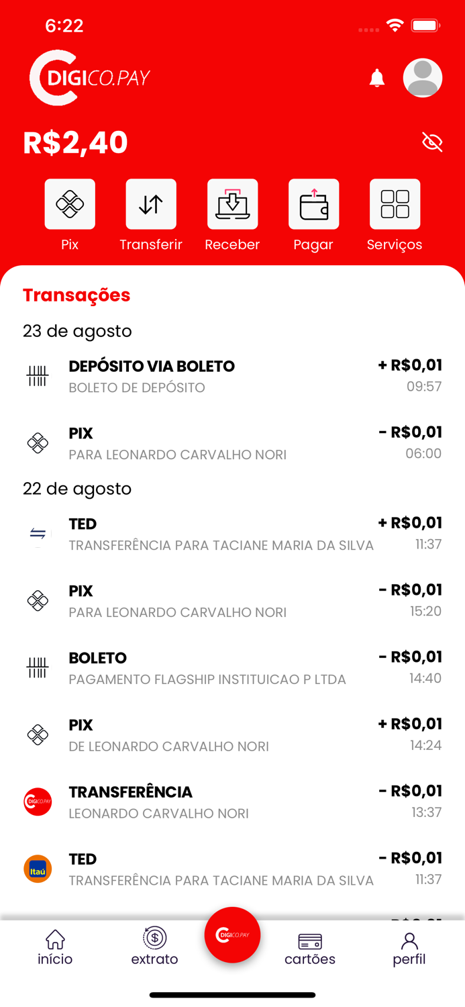
Task: Tap the Transações section heading
Action: pos(76,295)
